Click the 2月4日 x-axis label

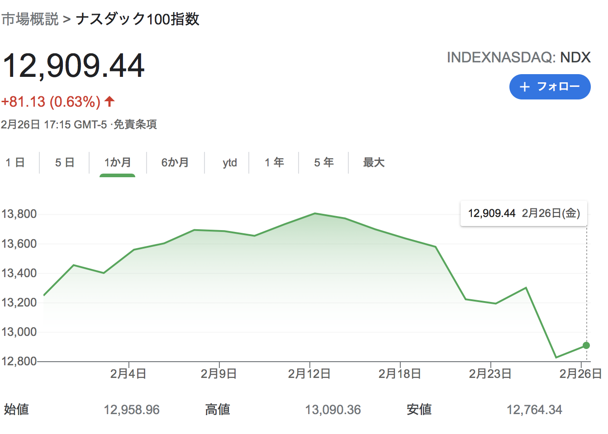[128, 373]
